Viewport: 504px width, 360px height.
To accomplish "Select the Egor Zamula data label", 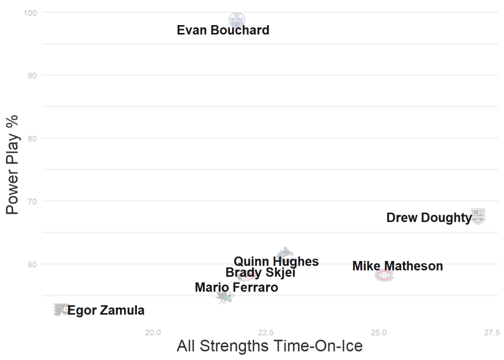I will pyautogui.click(x=106, y=311).
